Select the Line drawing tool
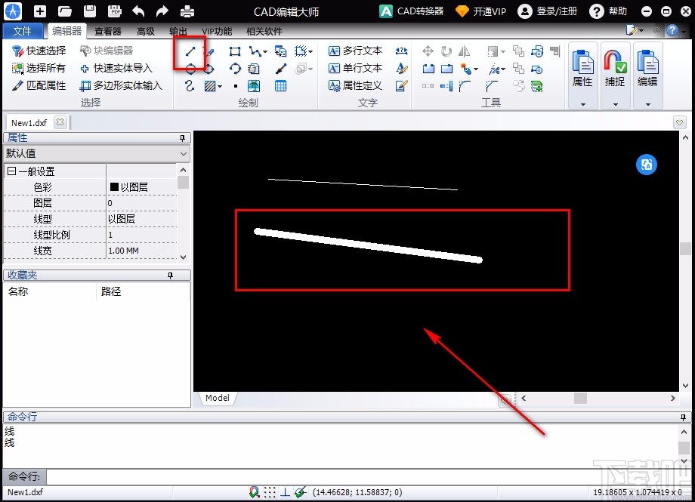 (x=190, y=51)
